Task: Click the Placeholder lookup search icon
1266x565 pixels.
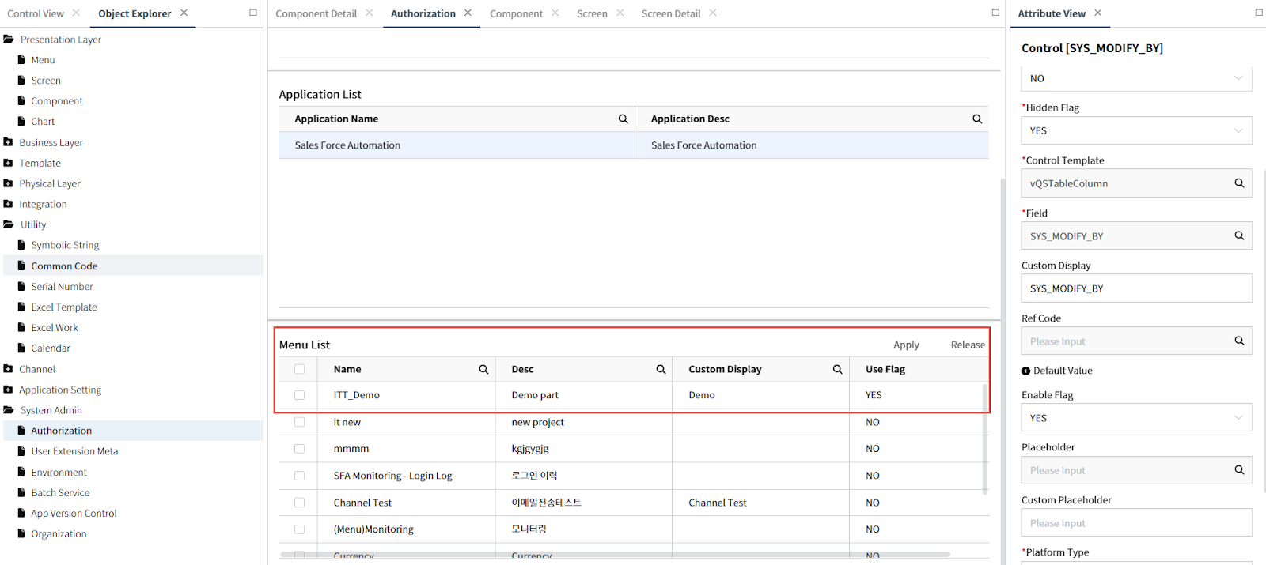Action: click(x=1239, y=470)
